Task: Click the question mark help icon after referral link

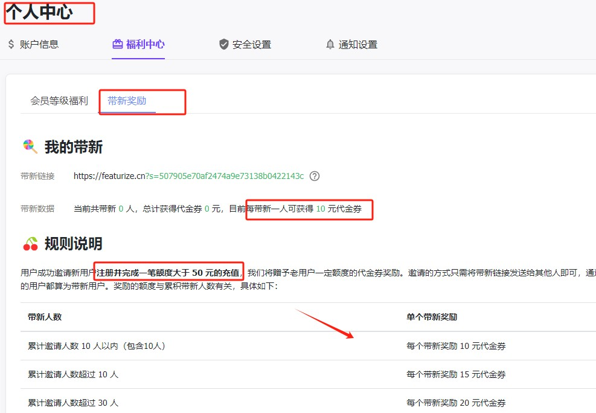Action: pyautogui.click(x=314, y=177)
